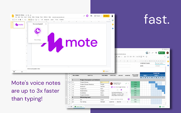Image resolution: width=181 pixels, height=113 pixels.
Task: Select the print icon in Slides toolbar
Action: 20,20
